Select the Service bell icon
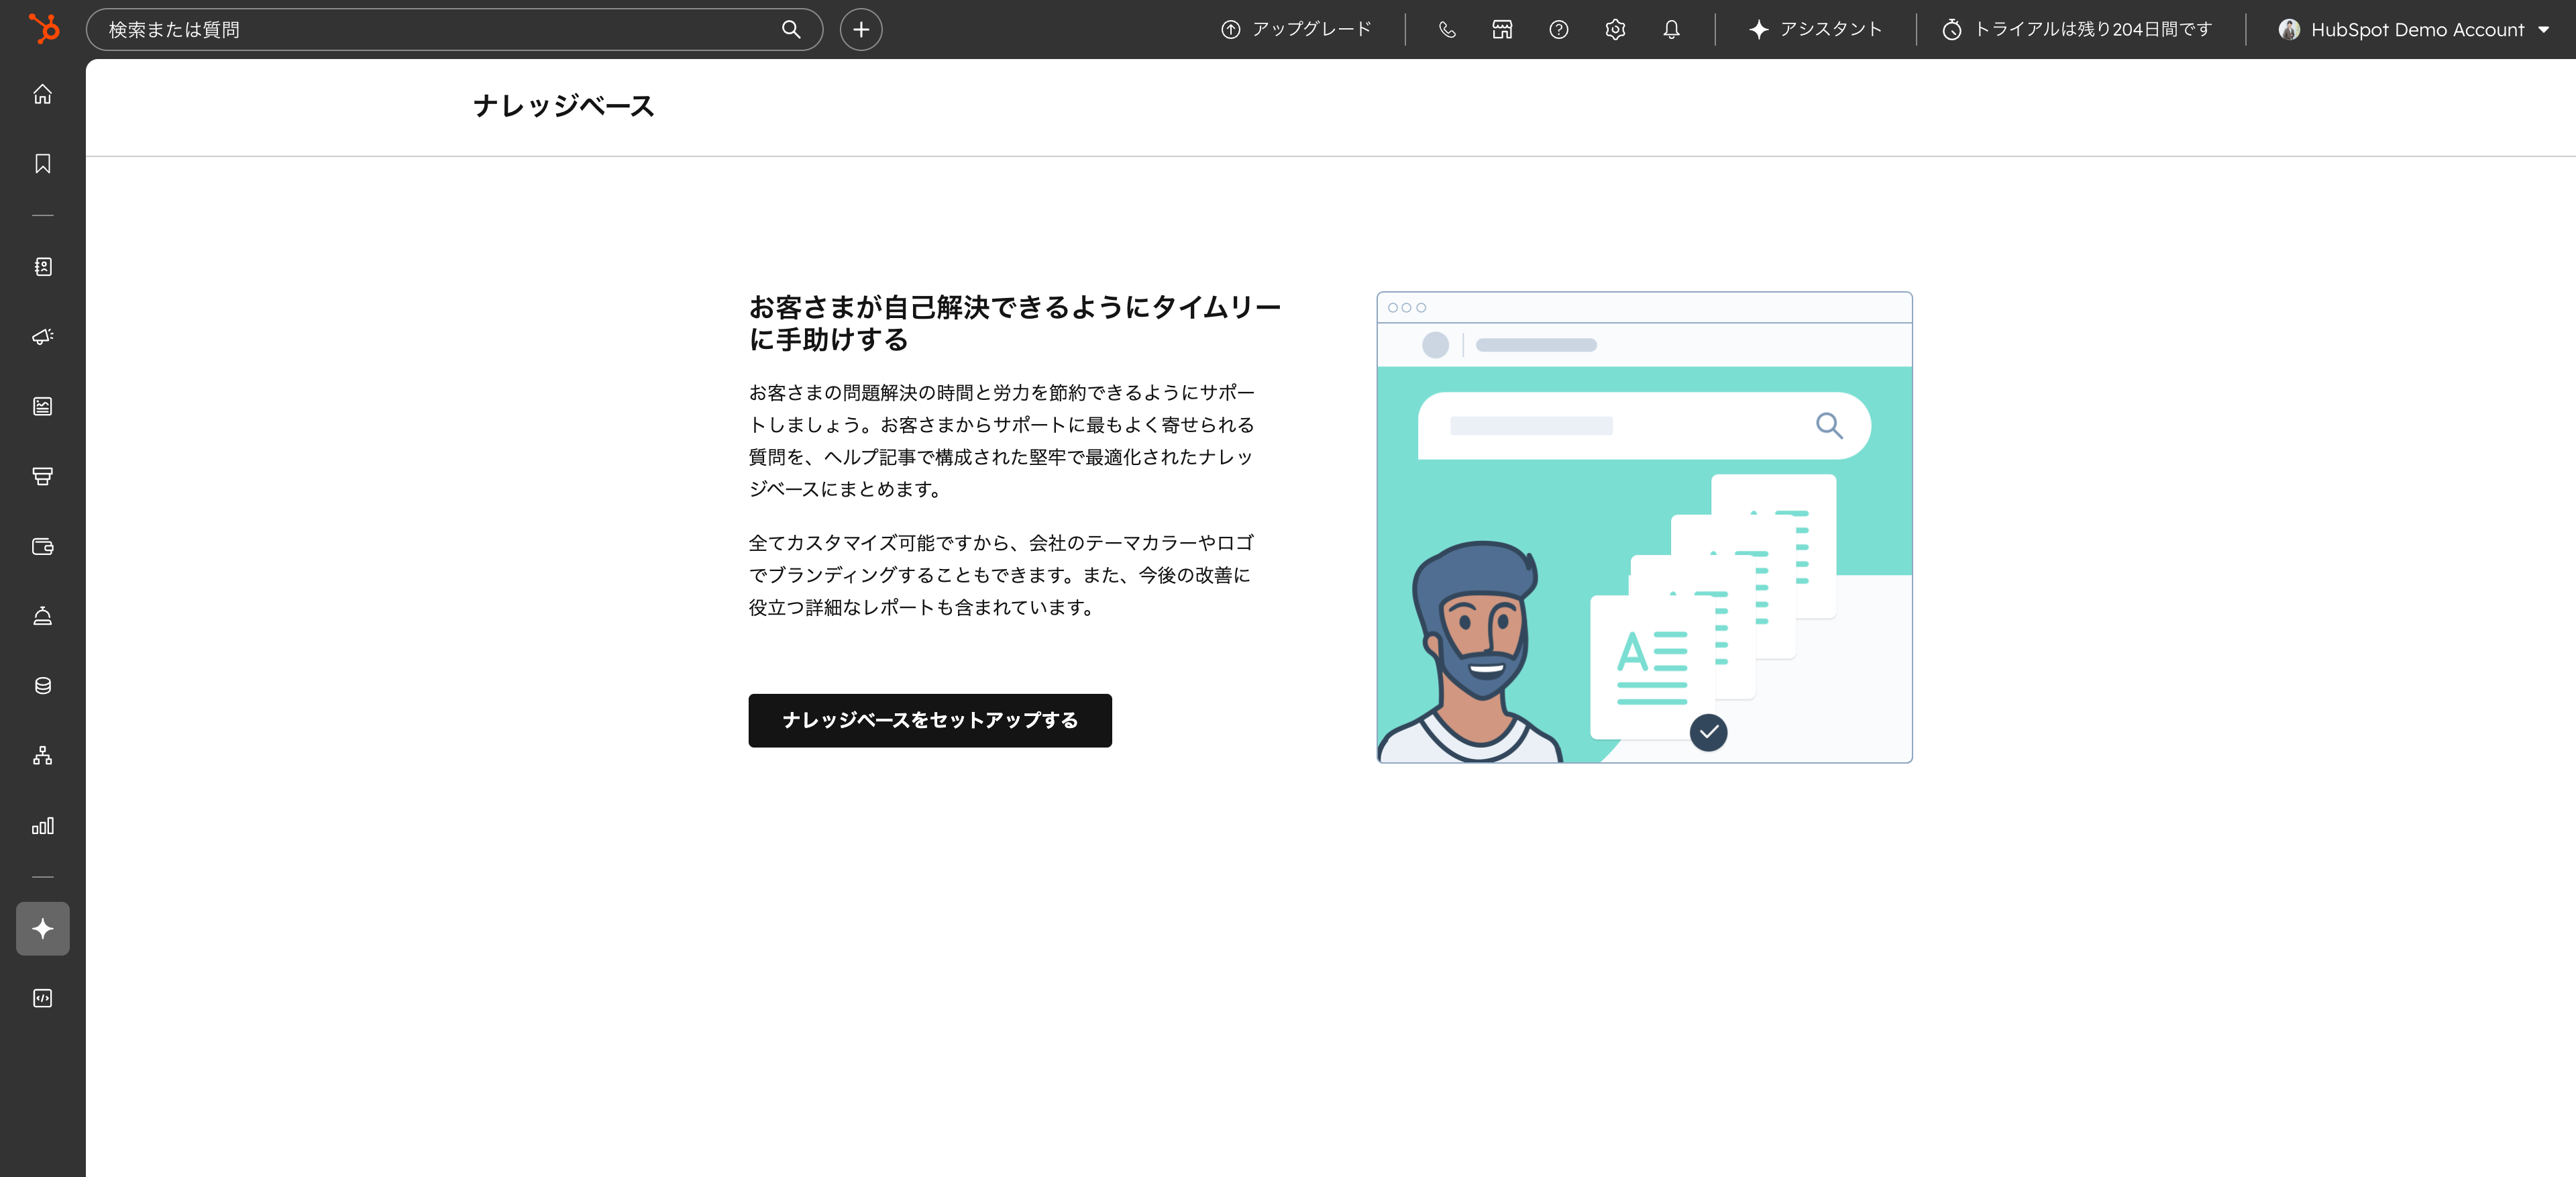This screenshot has height=1177, width=2576. click(42, 616)
